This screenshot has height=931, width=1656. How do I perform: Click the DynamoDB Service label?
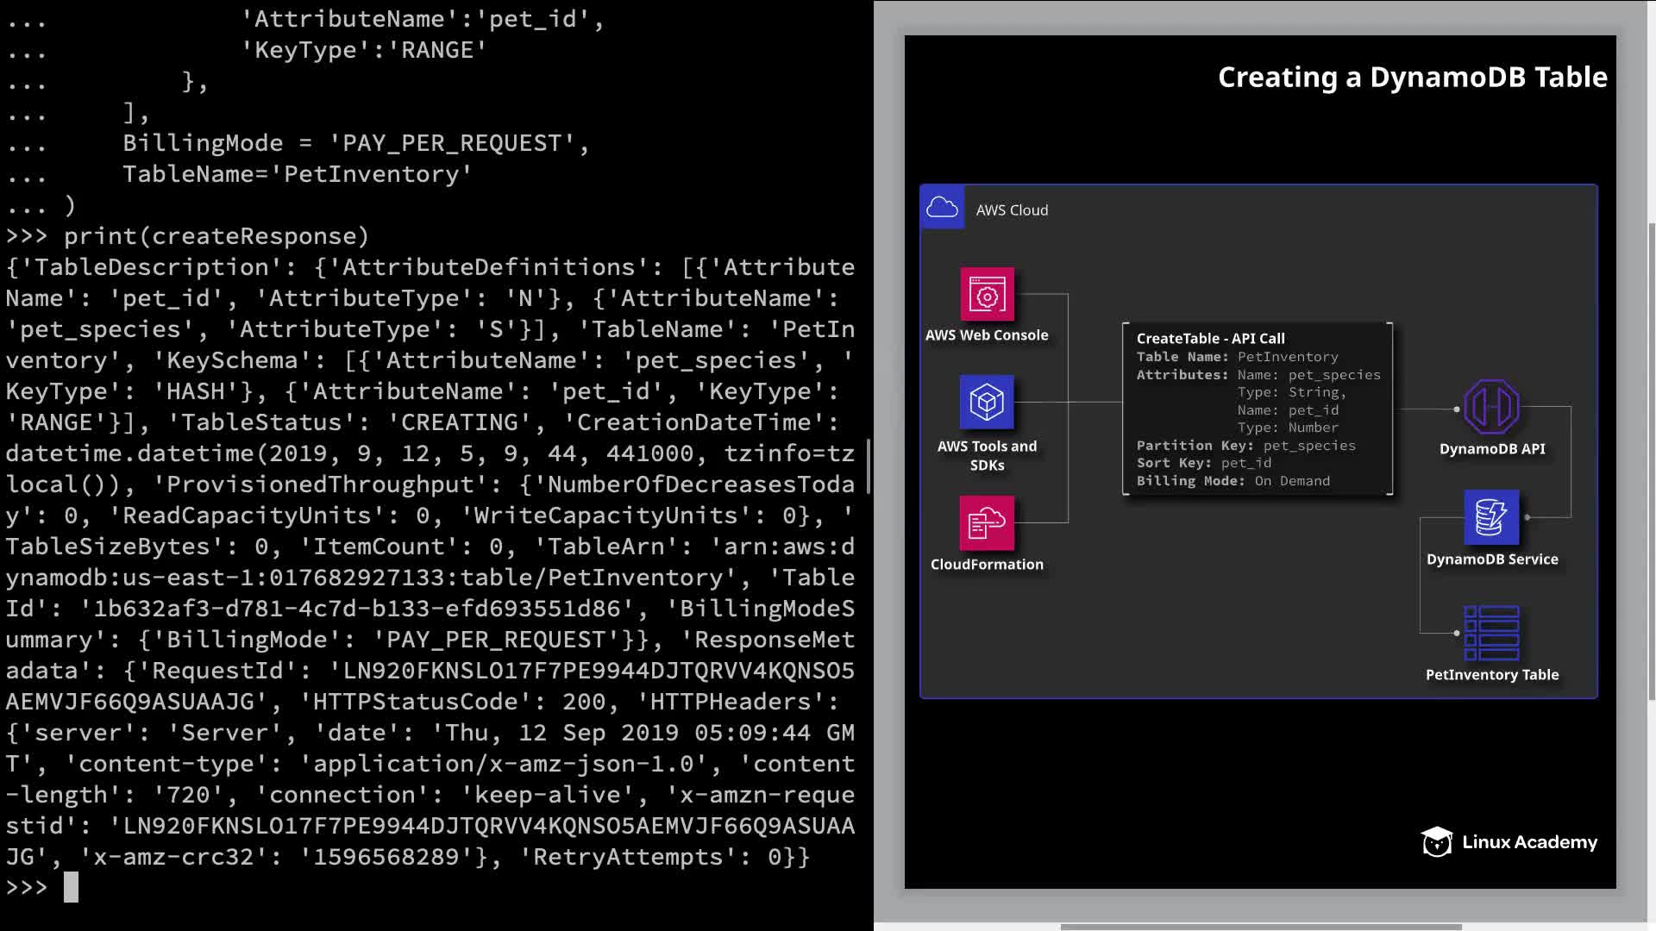(1491, 559)
